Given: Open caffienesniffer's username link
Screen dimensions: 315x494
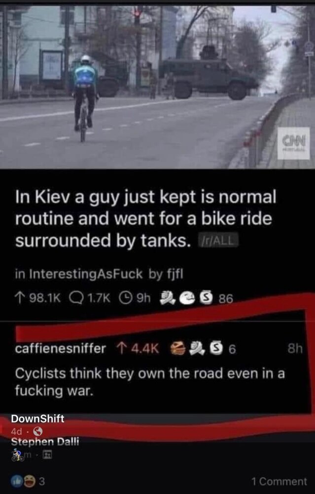Looking at the screenshot, I should pyautogui.click(x=60, y=348).
